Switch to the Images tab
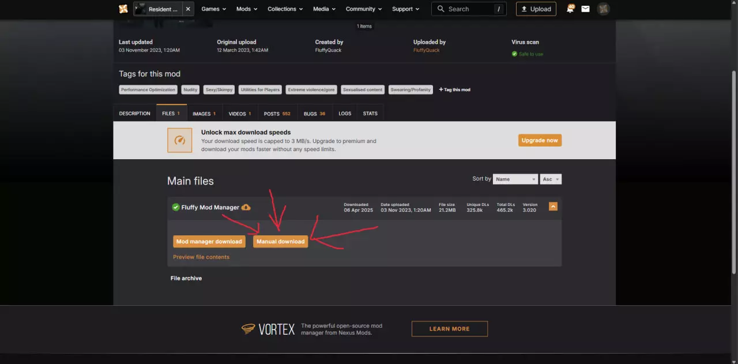738x364 pixels. click(x=204, y=114)
